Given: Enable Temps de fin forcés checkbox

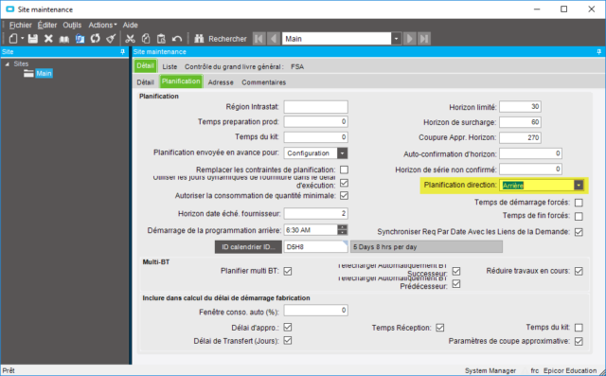Looking at the screenshot, I should pos(579,216).
